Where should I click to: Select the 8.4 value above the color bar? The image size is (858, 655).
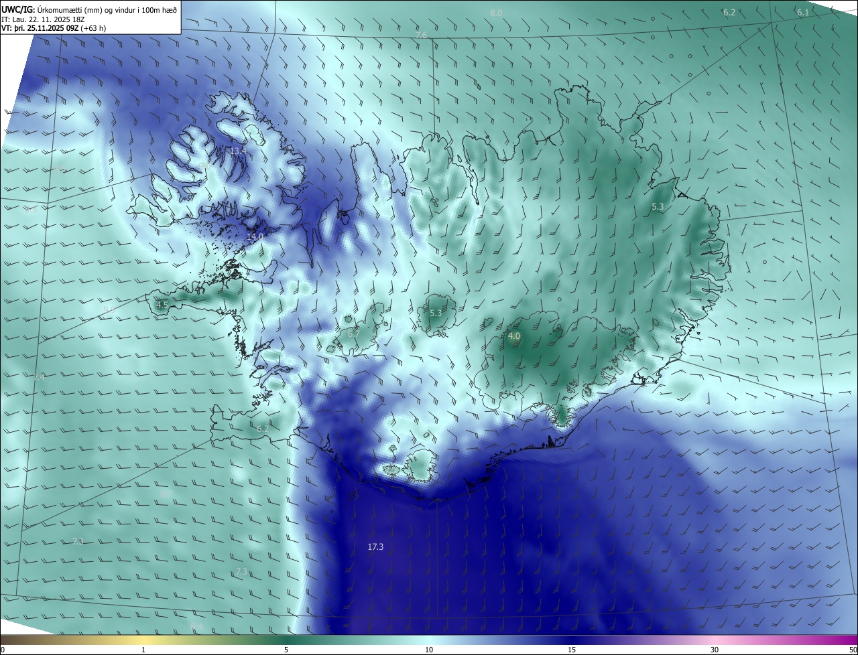pos(196,626)
